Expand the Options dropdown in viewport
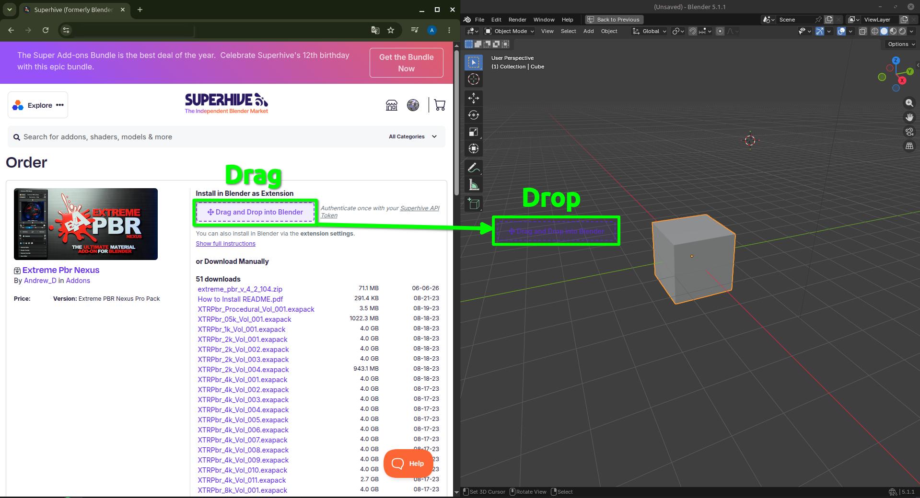Viewport: 920px width, 498px height. (x=901, y=44)
